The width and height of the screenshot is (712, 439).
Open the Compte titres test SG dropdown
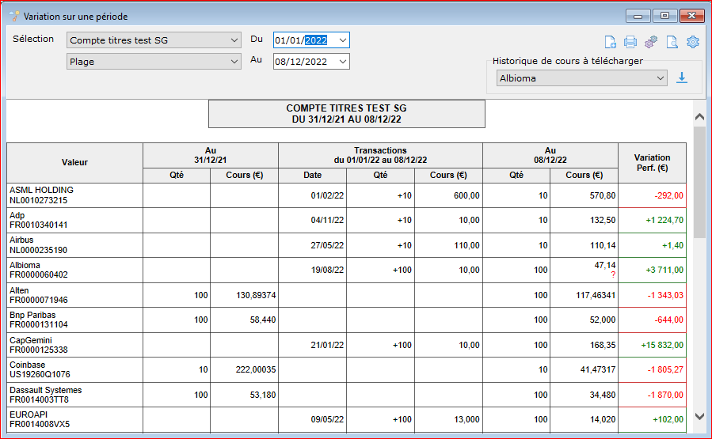tap(154, 40)
